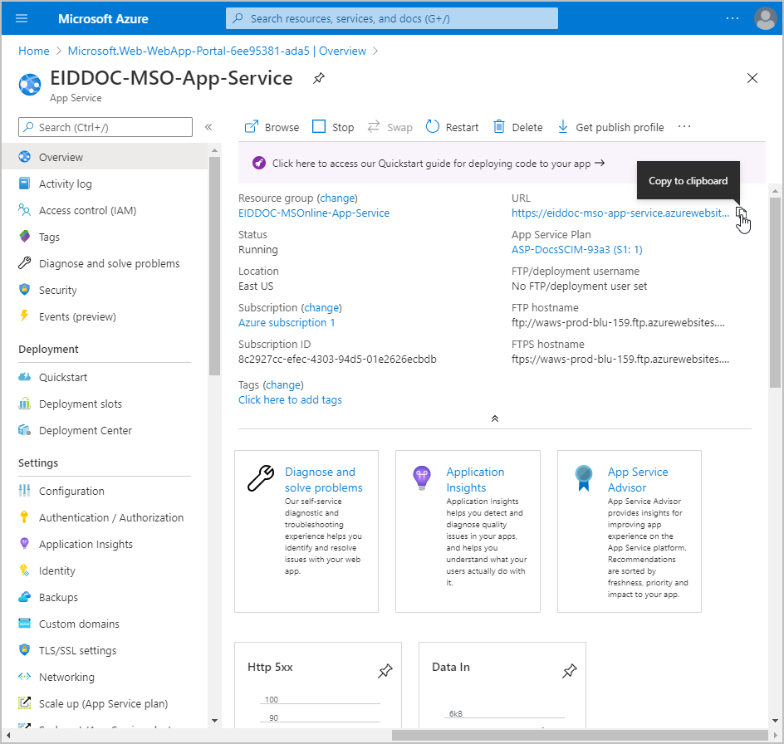Stop the app service
Screen dimensions: 784x744
click(333, 127)
